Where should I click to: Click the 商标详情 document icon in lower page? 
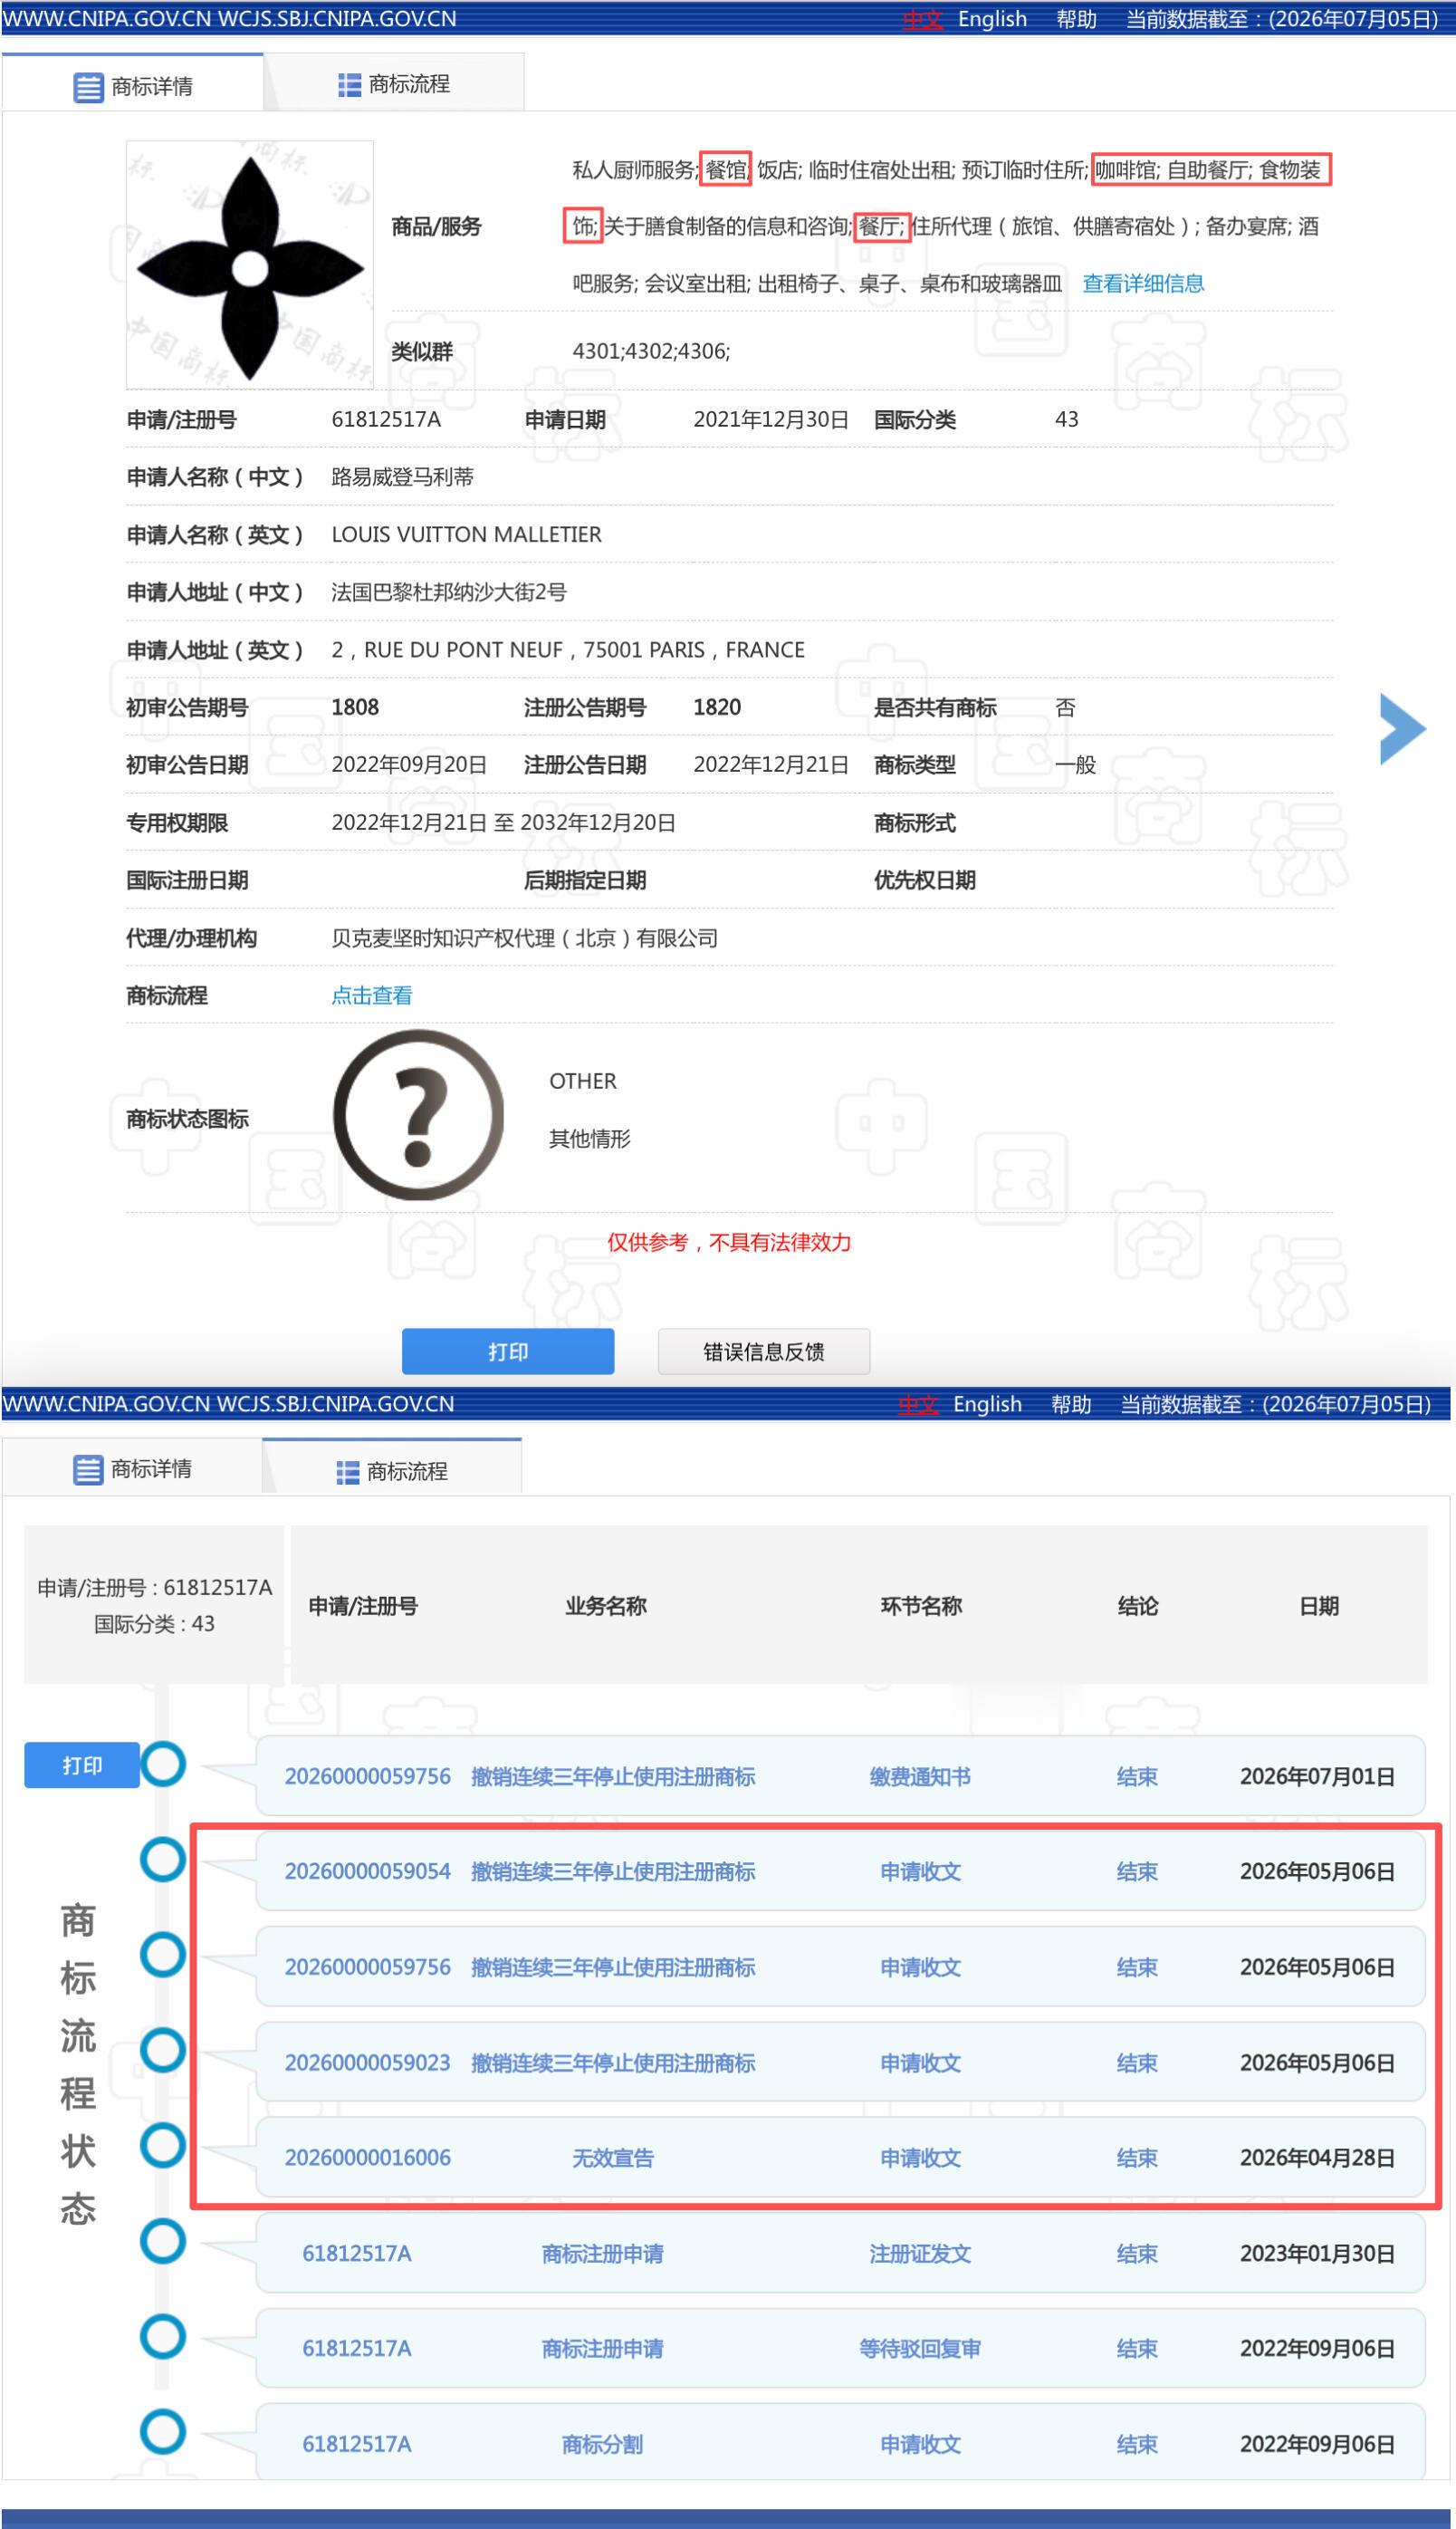coord(88,1469)
